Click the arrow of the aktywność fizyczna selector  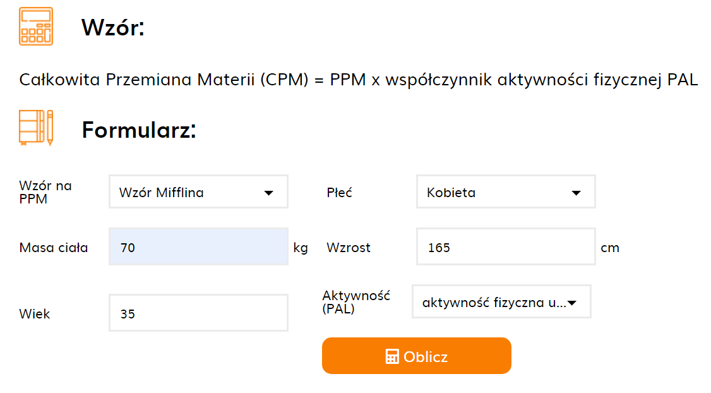(x=572, y=303)
